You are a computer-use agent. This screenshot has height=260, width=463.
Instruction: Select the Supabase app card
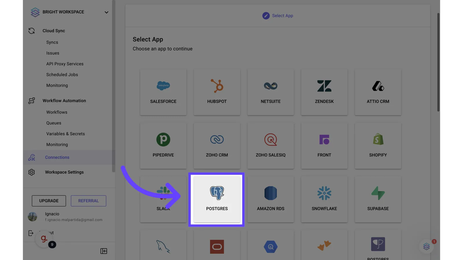pos(378,199)
